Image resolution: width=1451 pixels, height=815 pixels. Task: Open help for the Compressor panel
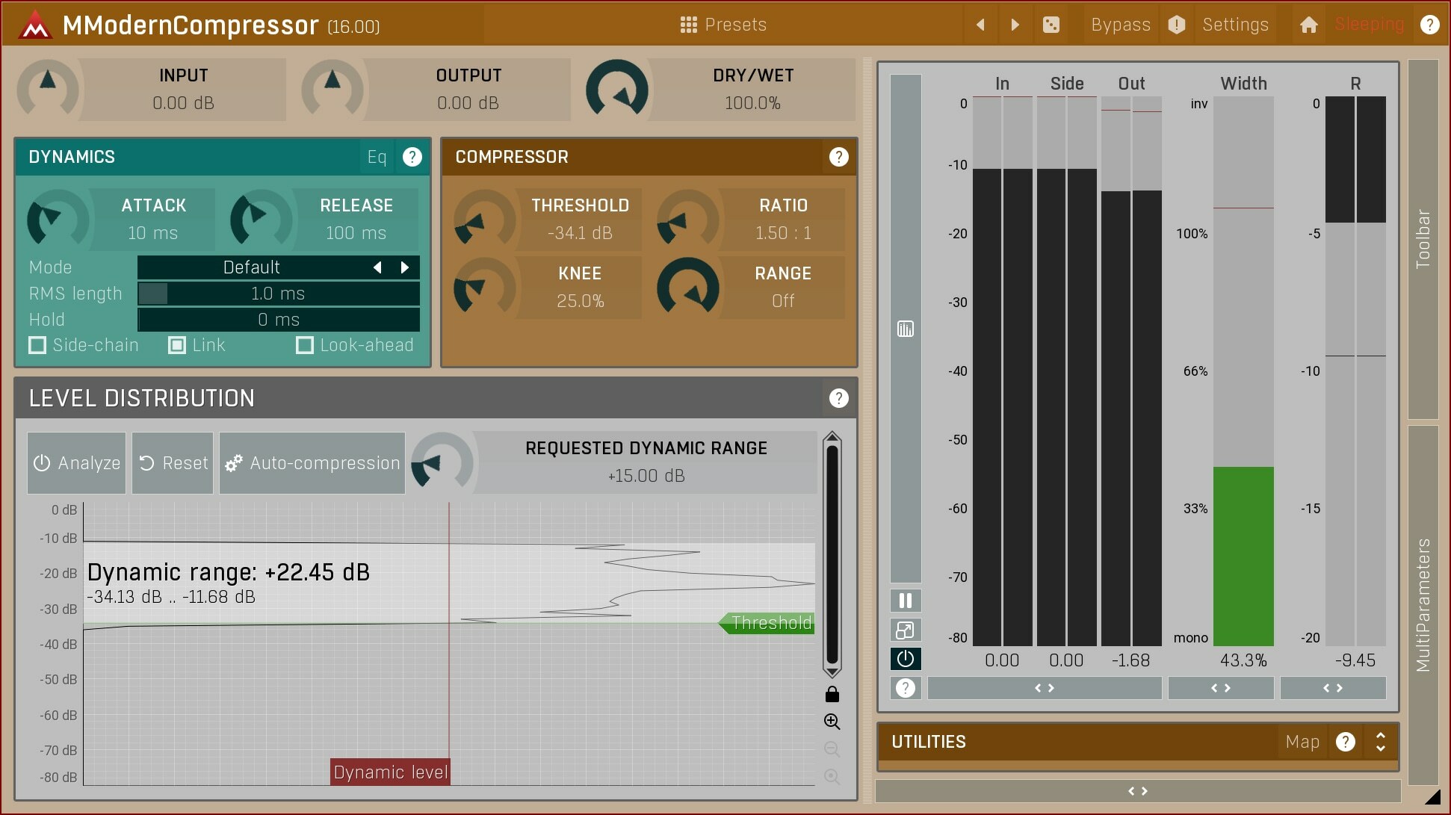[838, 157]
